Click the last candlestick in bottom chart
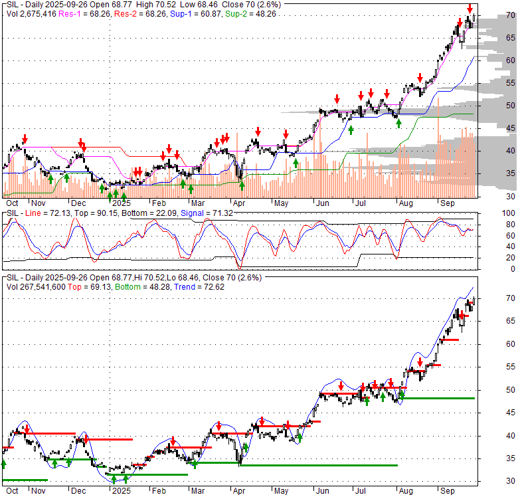The width and height of the screenshot is (518, 495). pyautogui.click(x=474, y=301)
